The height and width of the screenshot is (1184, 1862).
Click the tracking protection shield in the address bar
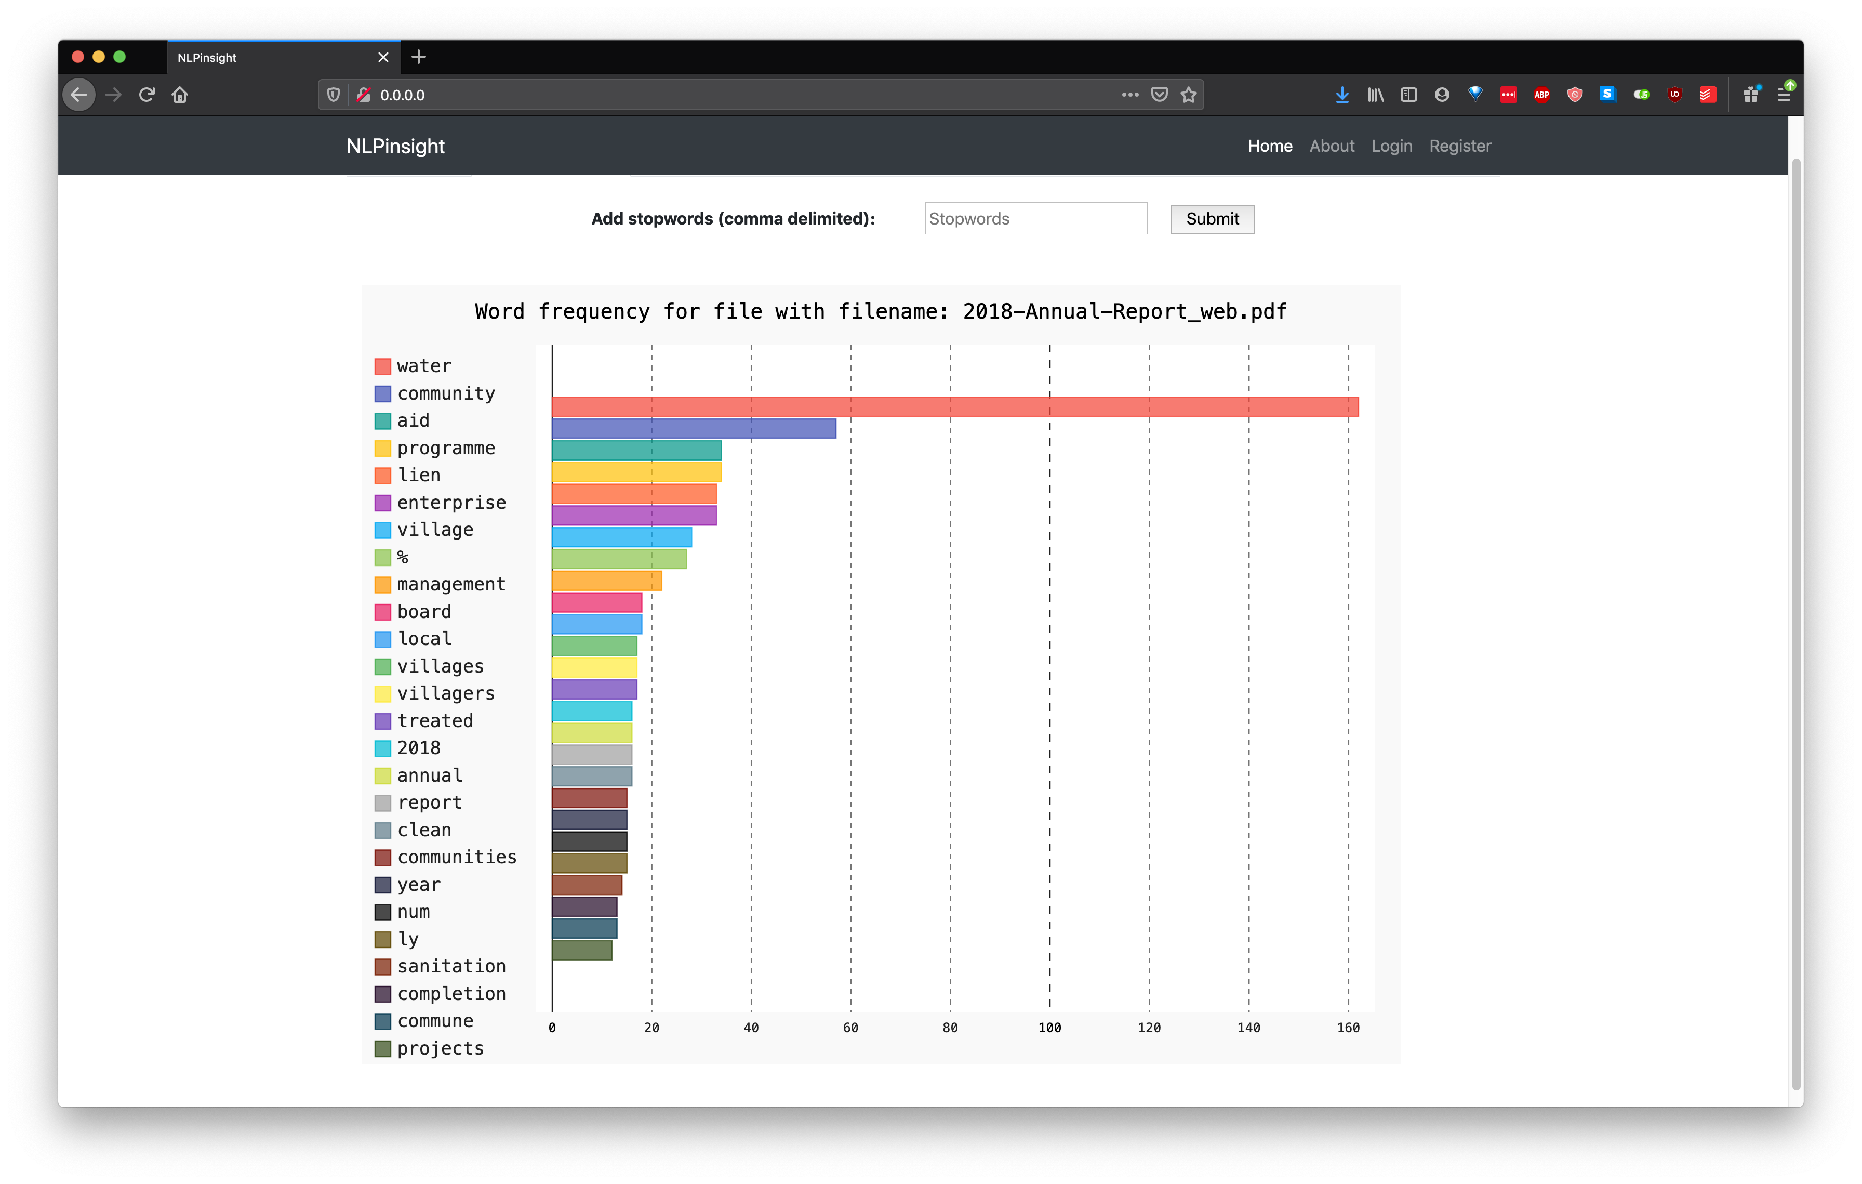coord(333,95)
